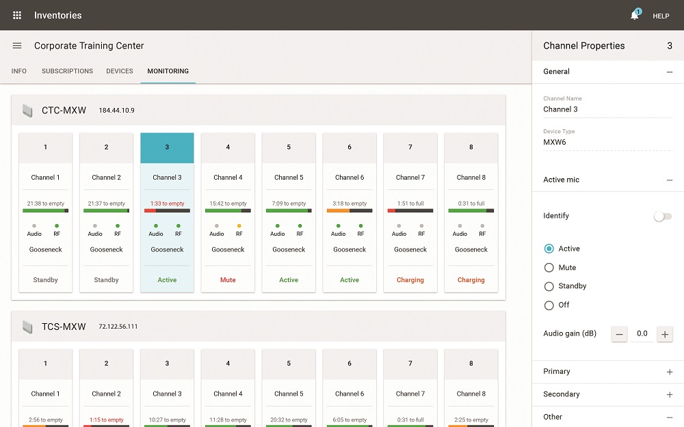The image size is (684, 427).
Task: Click '1:15 to empty' on TCS-MXW Channel 2
Action: [106, 420]
